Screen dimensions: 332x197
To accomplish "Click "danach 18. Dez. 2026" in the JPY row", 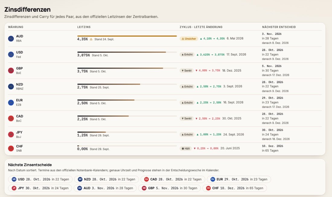I will pyautogui.click(x=276, y=139).
